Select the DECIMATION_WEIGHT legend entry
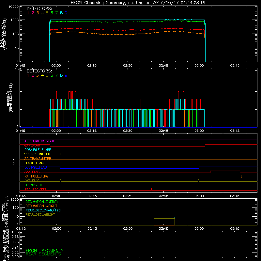 click(41, 206)
